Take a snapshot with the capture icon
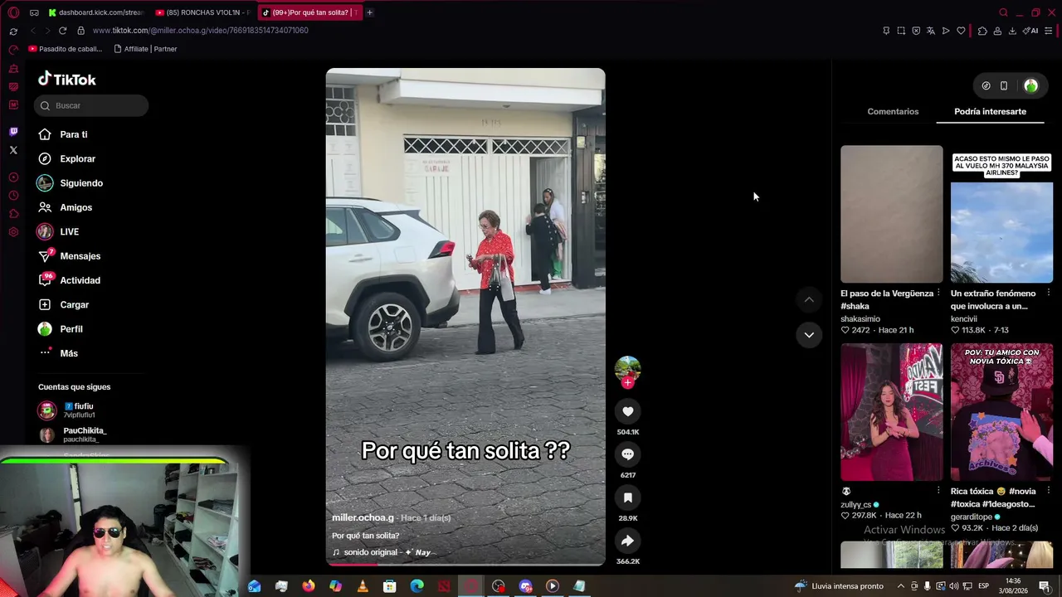 tap(901, 31)
